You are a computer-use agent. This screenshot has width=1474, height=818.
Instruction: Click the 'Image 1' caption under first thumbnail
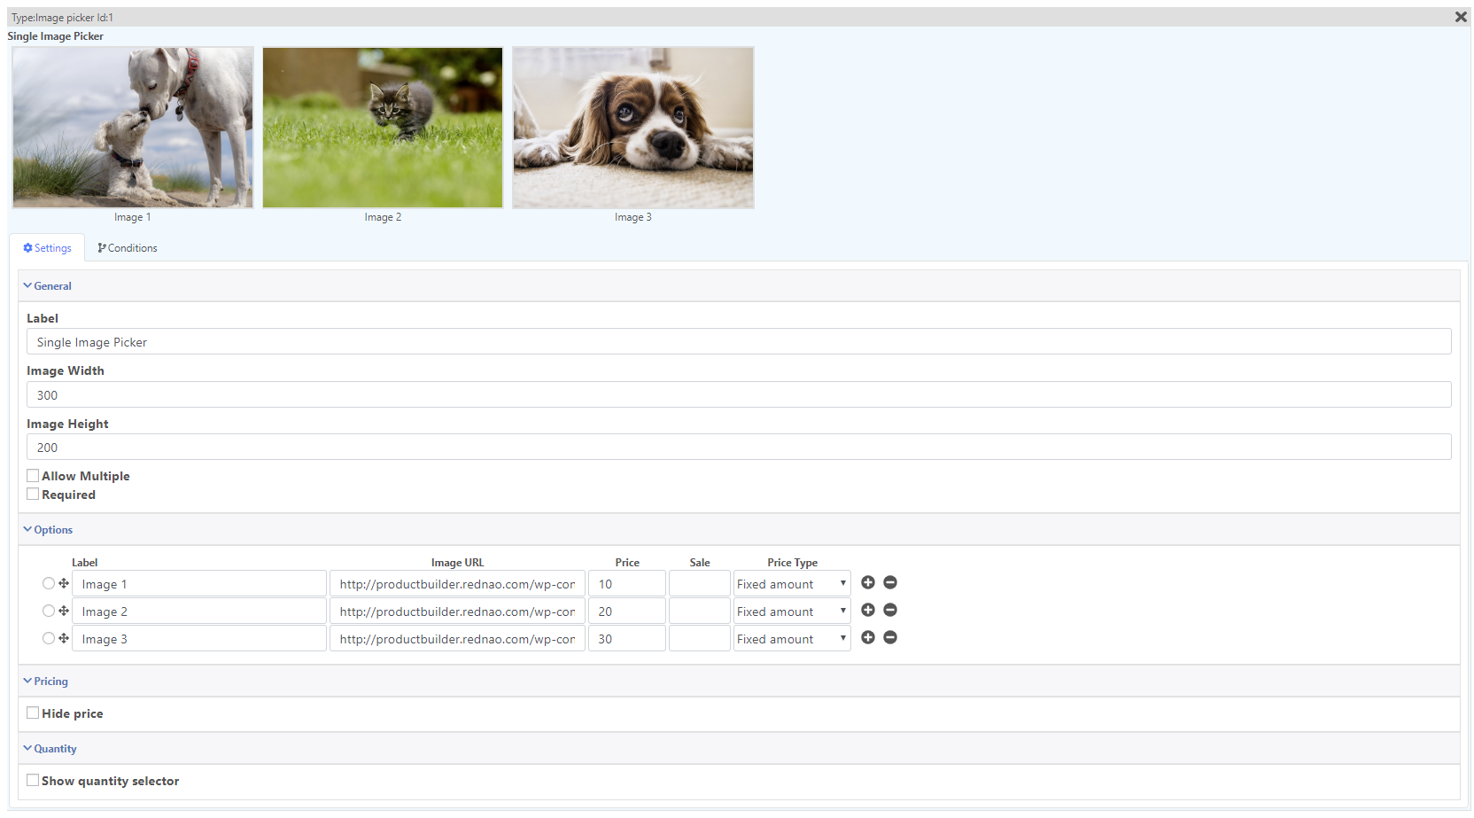click(133, 217)
